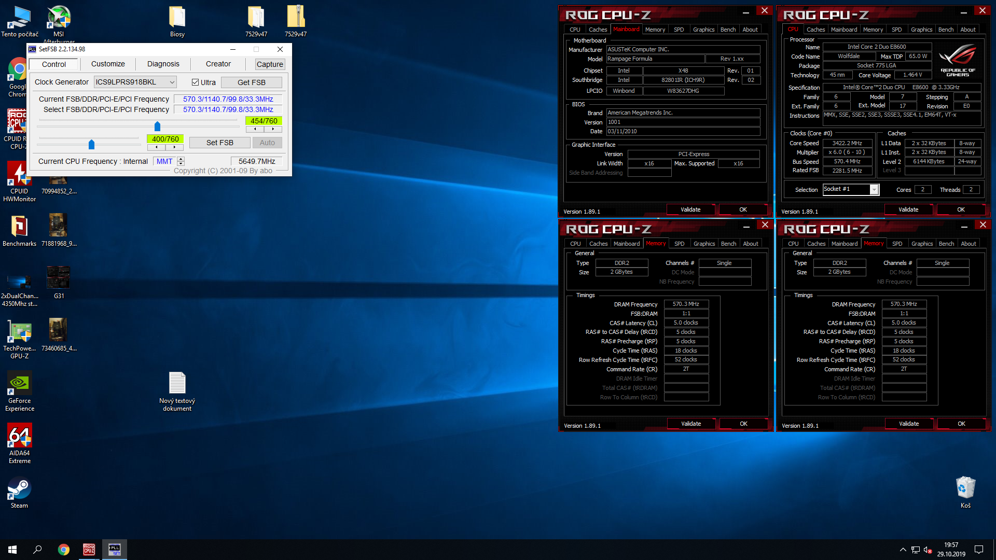
Task: Launch CPUID HWMonitor from the desktop
Action: click(x=19, y=181)
